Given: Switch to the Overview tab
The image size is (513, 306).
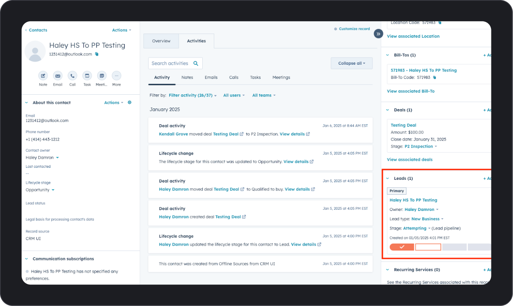Looking at the screenshot, I should 161,41.
